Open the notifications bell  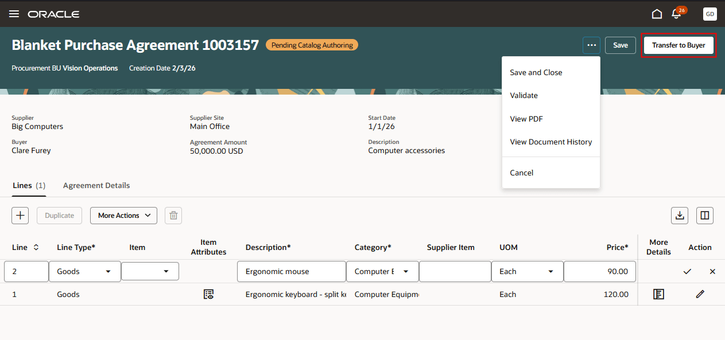click(x=676, y=14)
